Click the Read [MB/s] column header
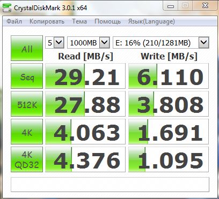 [x=86, y=56]
